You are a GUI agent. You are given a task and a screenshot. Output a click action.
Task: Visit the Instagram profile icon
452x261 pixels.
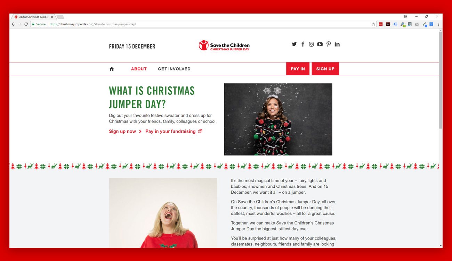[x=312, y=44]
